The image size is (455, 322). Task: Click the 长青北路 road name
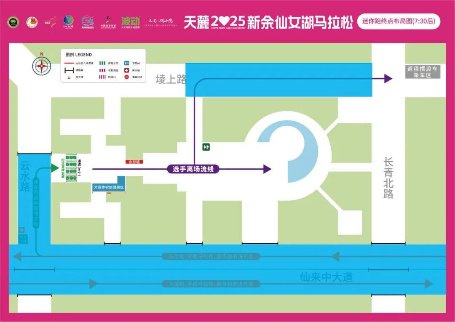[x=388, y=178]
